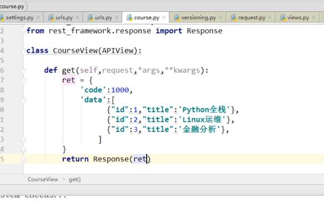Click APIView in the class definition
This screenshot has width=324, height=204.
point(118,51)
